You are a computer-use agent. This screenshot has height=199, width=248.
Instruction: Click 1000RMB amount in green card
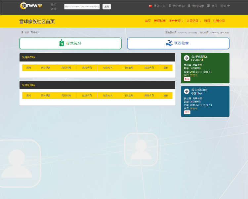click(x=195, y=68)
